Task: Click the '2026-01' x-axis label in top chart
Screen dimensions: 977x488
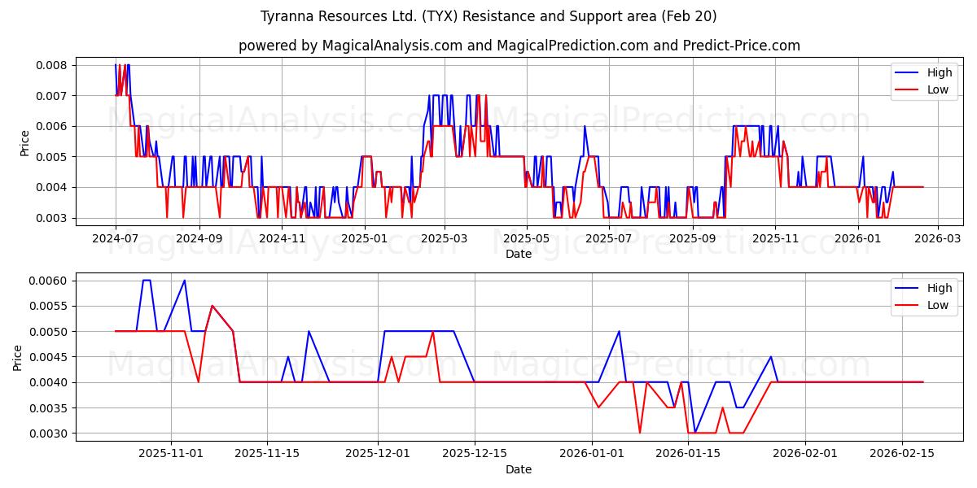Action: point(858,239)
